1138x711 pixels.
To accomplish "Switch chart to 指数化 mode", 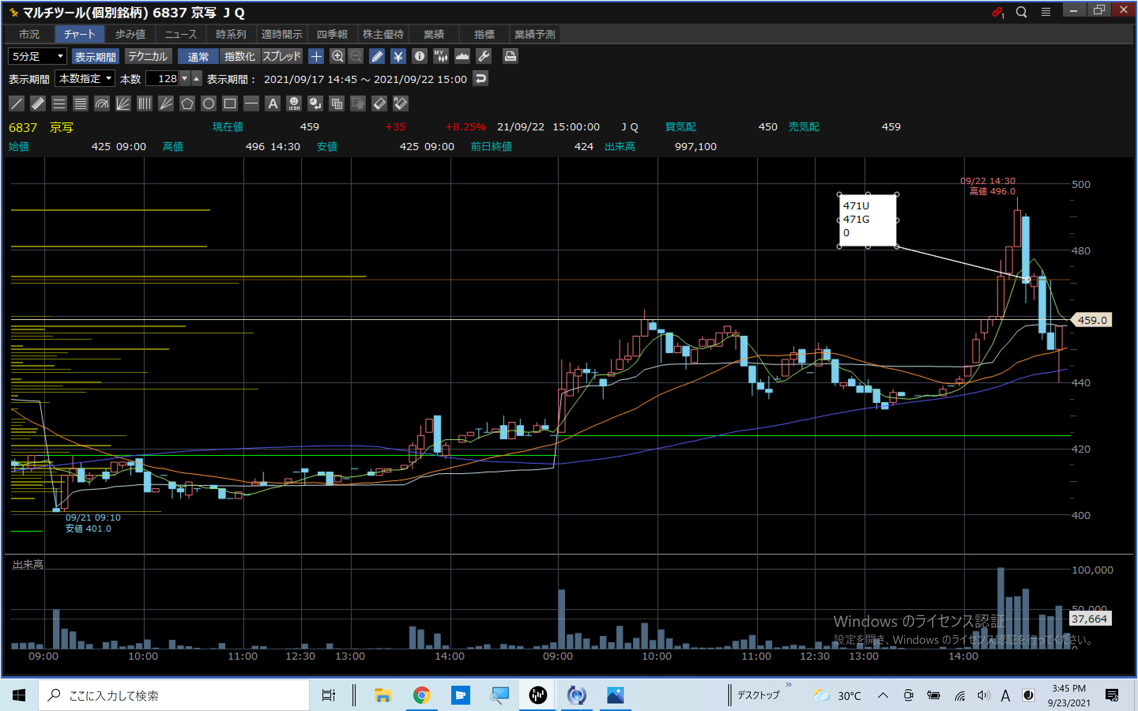I will [239, 56].
